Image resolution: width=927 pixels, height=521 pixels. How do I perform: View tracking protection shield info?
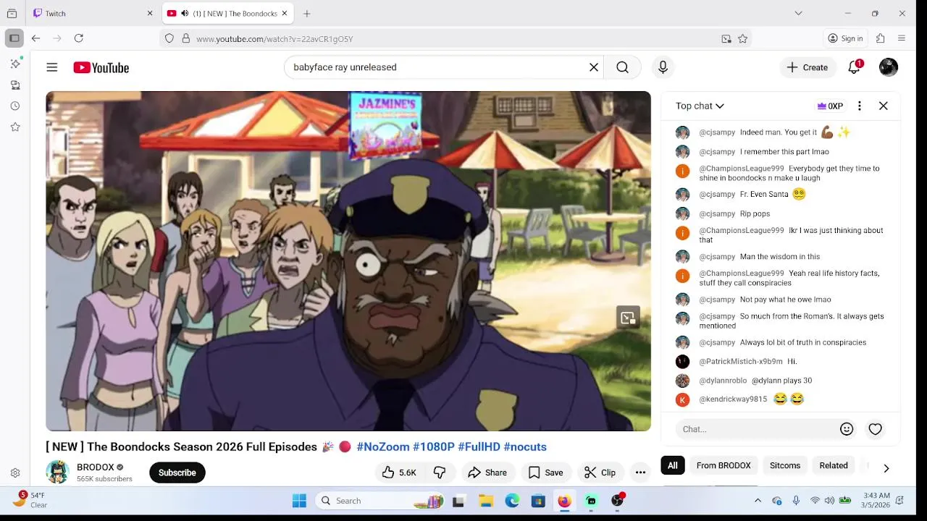(169, 38)
